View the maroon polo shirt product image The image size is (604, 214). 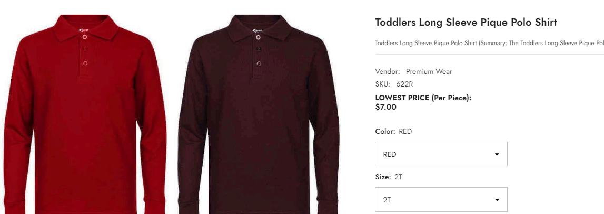click(x=259, y=114)
